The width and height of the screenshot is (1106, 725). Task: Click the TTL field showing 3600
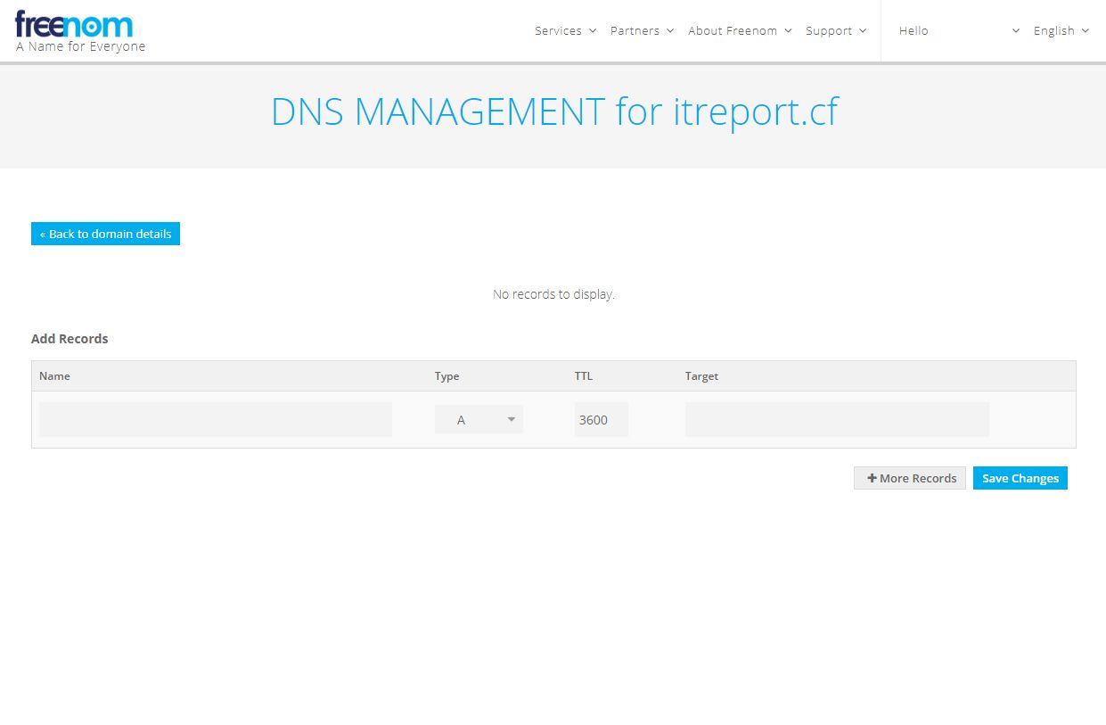(602, 419)
